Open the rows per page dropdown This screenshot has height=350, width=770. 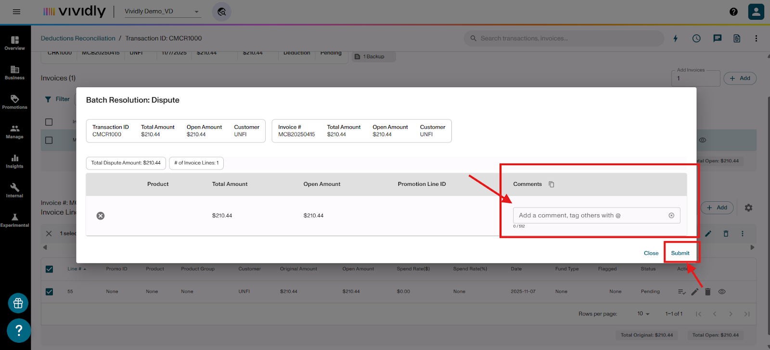643,314
